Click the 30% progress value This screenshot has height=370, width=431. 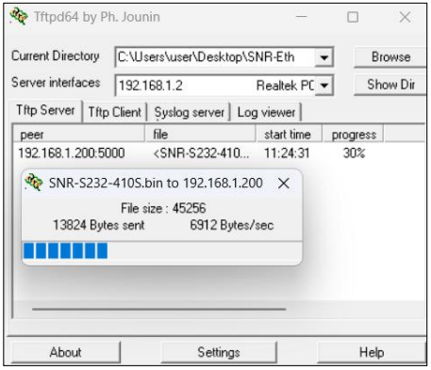pos(354,153)
